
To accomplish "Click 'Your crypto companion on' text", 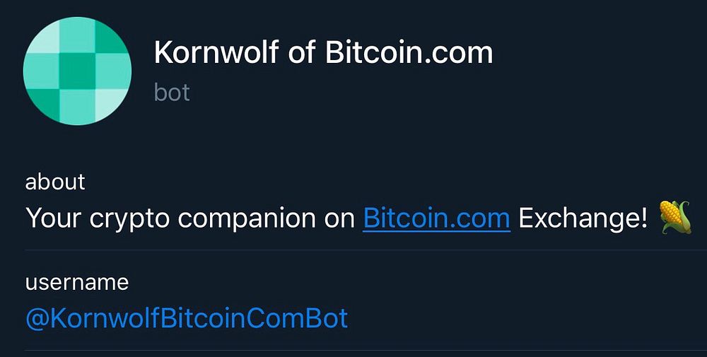I will click(189, 218).
